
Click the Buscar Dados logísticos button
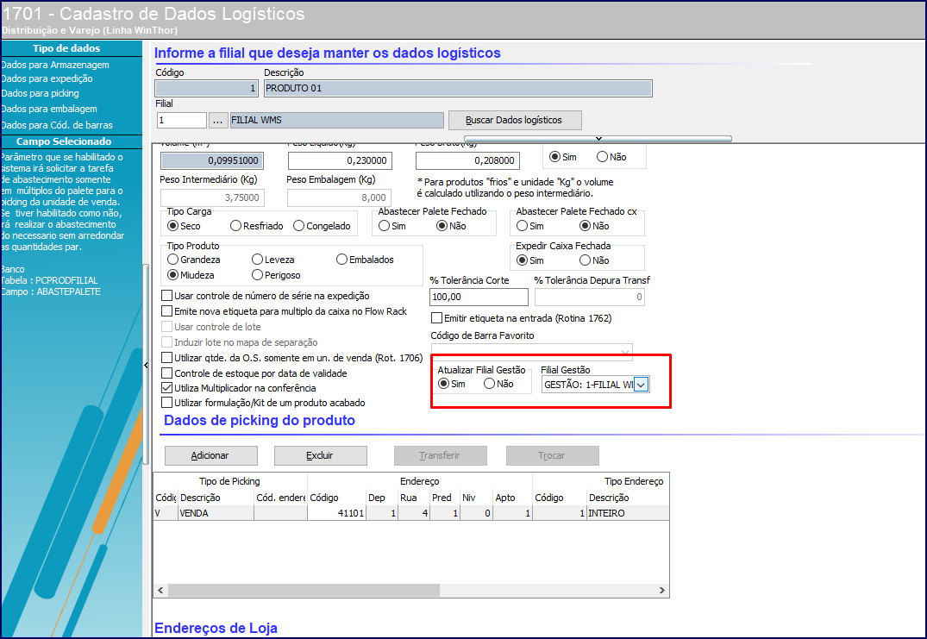[x=514, y=120]
